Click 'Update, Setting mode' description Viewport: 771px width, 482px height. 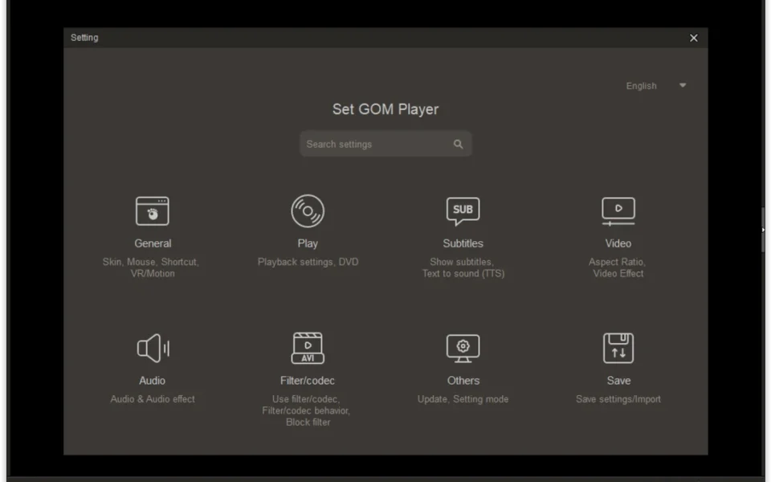(x=463, y=399)
